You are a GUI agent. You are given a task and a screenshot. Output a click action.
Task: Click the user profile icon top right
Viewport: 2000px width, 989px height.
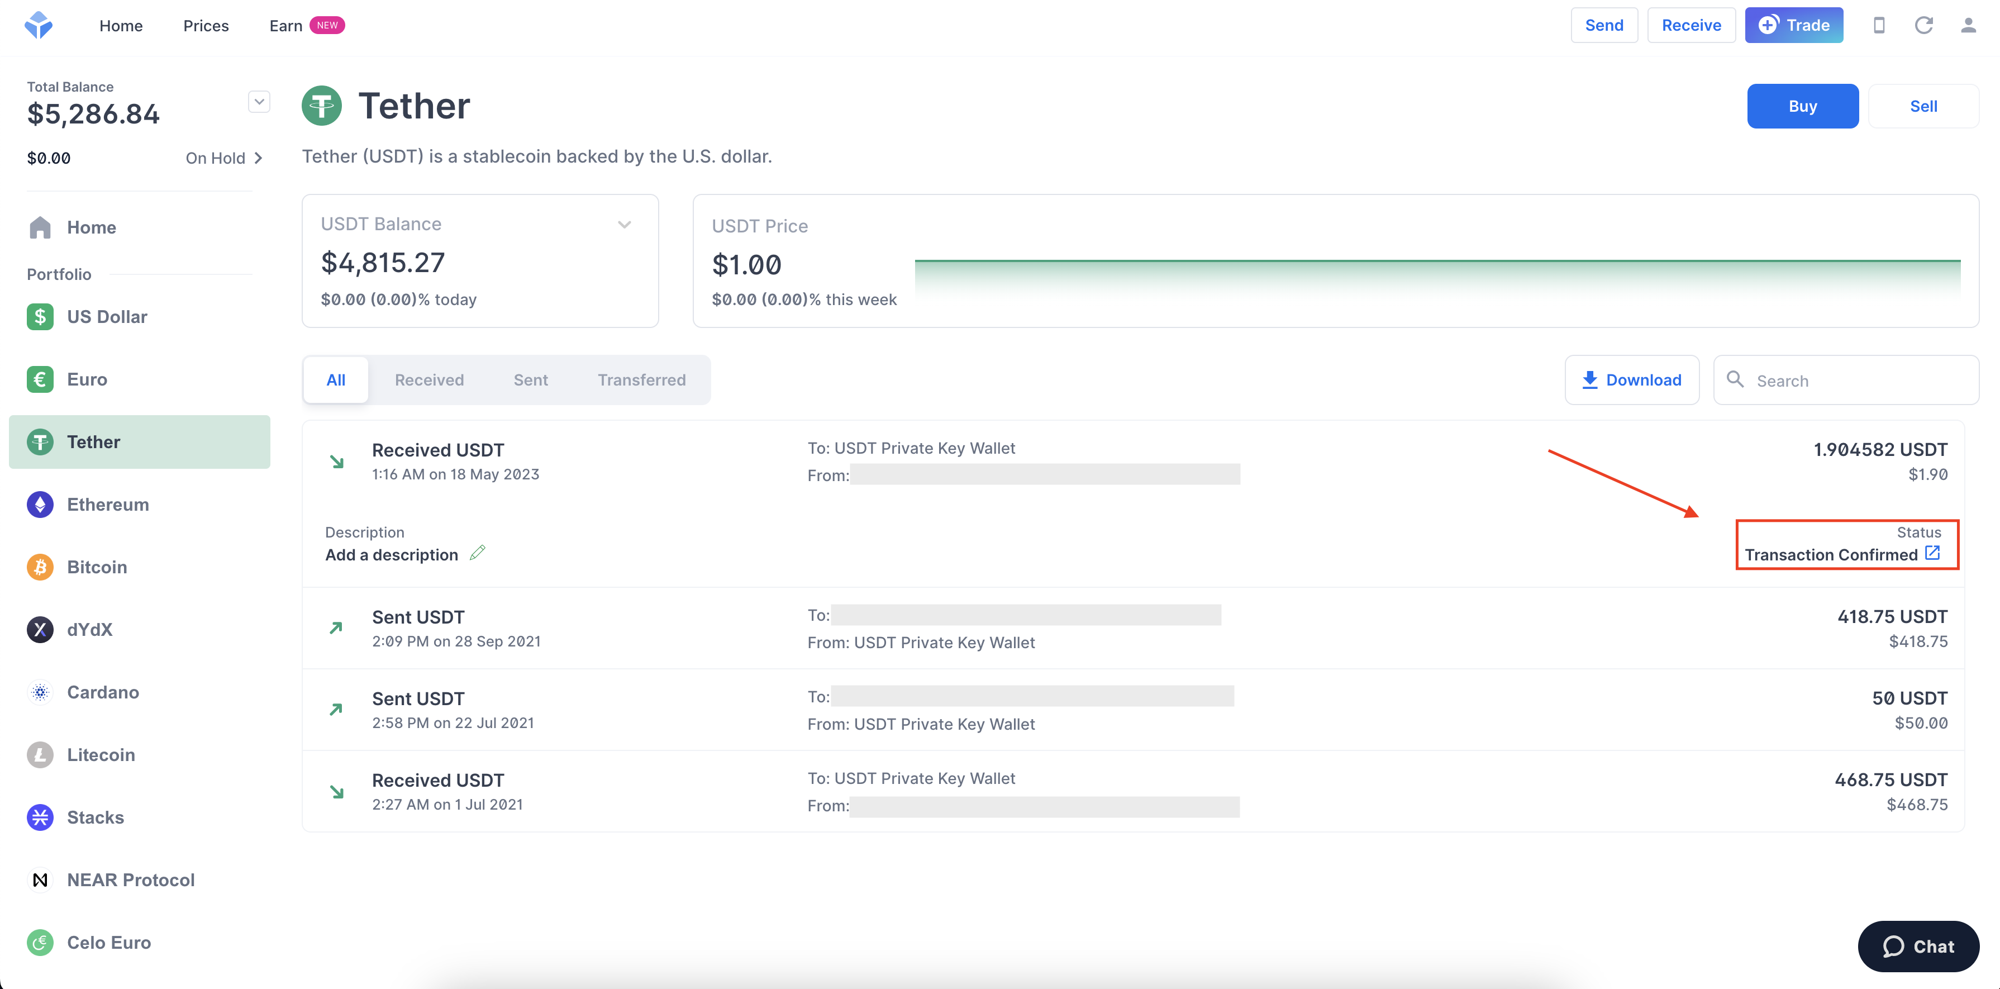[1968, 24]
